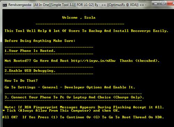Click 'Not Rooted?? Go Here And Root' text
Screen dimensions: 174x127
pos(37,61)
